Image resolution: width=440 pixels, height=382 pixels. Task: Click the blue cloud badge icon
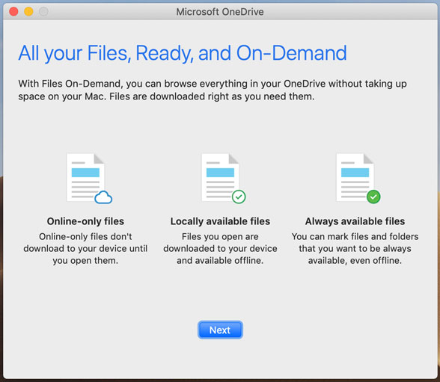[x=103, y=197]
